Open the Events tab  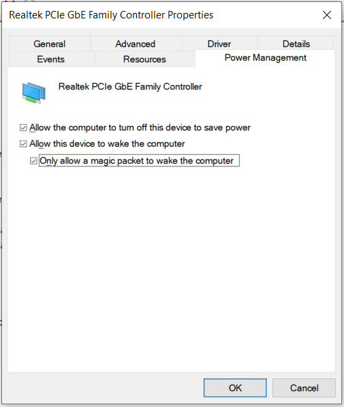[51, 59]
